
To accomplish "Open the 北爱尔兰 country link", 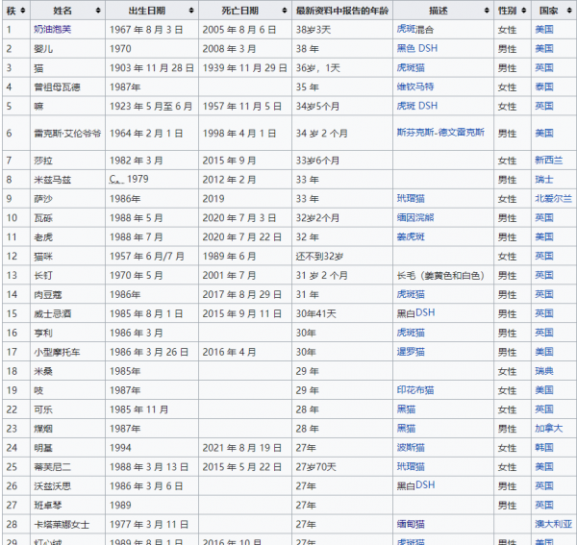I will [x=554, y=199].
